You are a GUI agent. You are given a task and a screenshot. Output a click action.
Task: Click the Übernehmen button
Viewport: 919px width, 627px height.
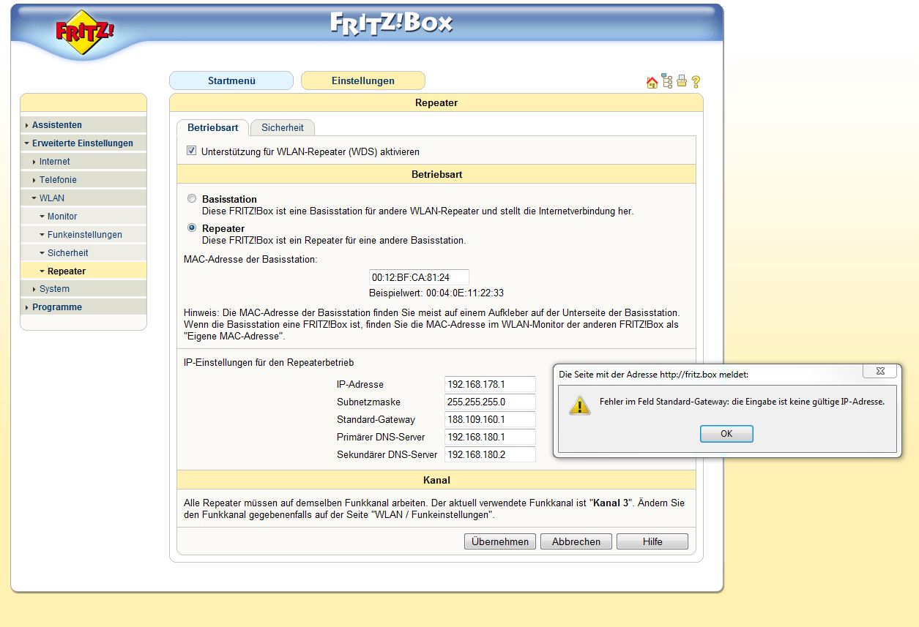tap(500, 541)
